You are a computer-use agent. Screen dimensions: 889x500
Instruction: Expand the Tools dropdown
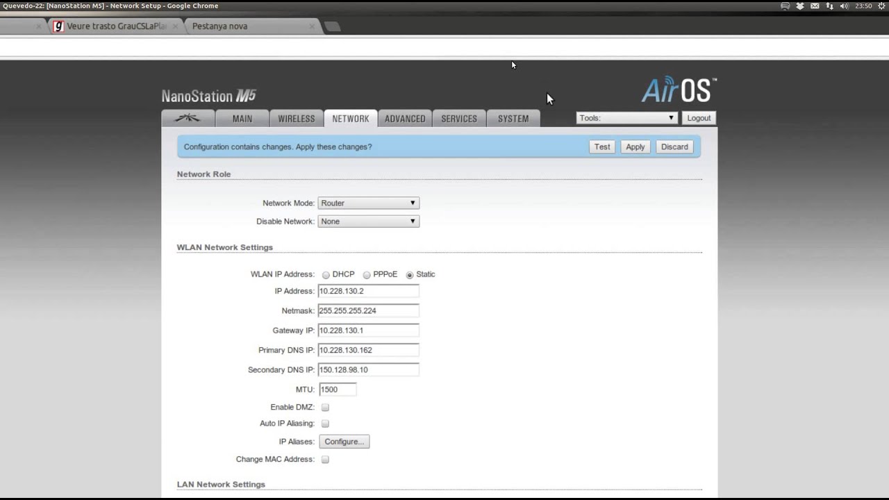[x=626, y=118]
